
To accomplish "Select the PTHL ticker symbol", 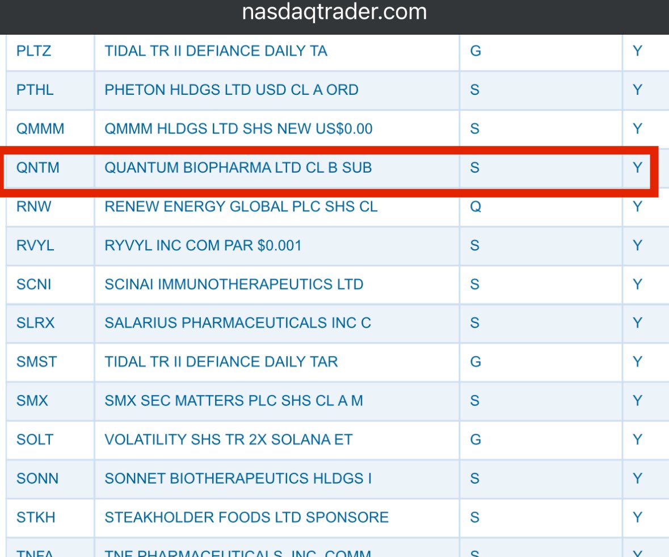I will point(35,90).
